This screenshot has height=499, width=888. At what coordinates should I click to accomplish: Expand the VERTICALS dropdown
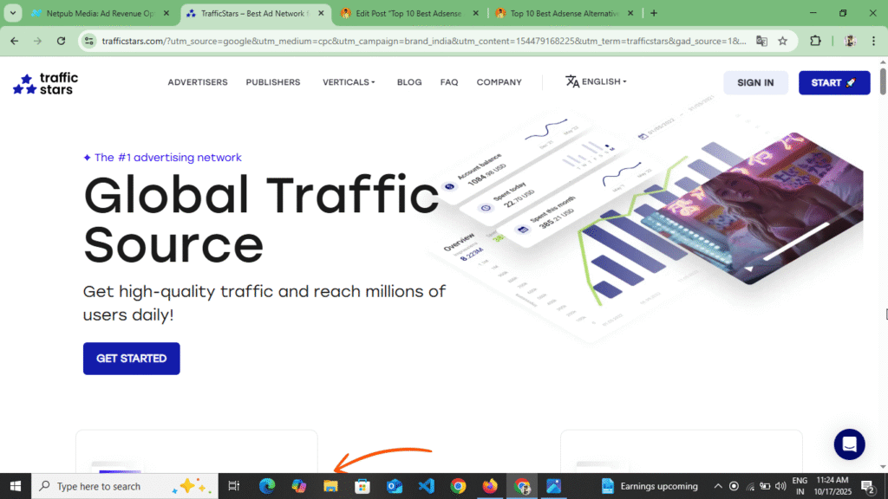(x=349, y=81)
